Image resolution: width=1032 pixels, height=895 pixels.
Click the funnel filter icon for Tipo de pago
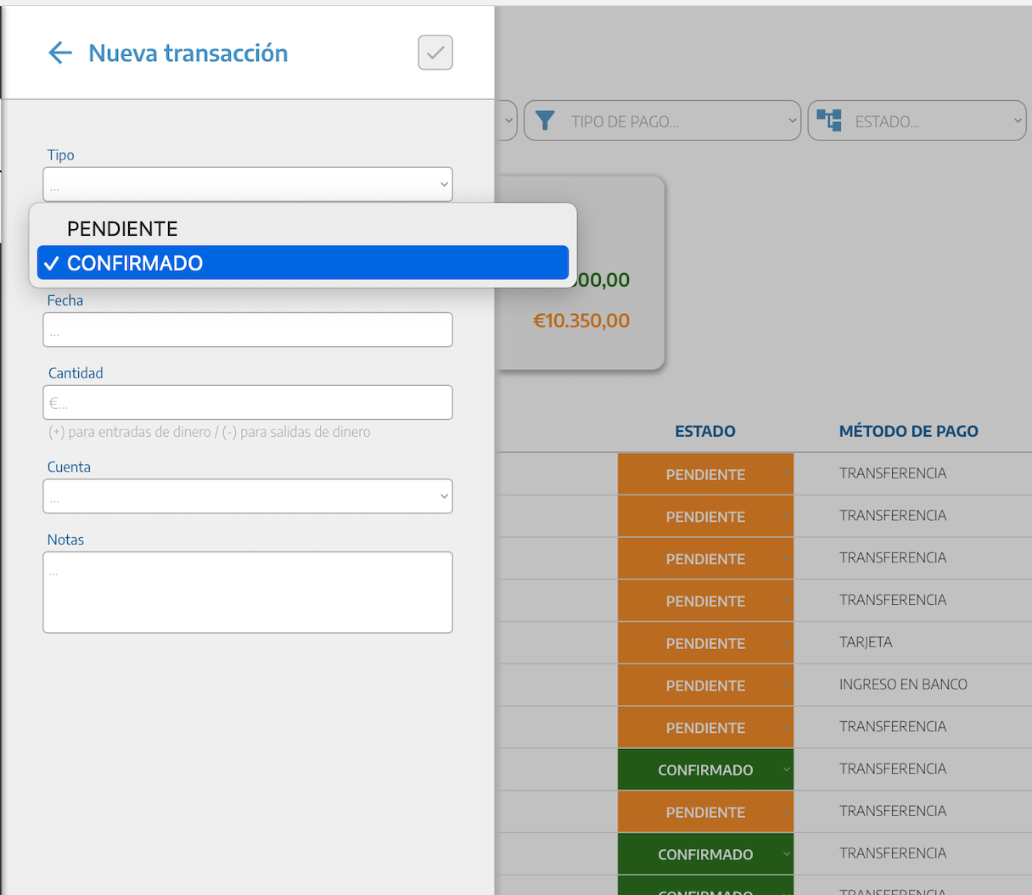coord(546,121)
